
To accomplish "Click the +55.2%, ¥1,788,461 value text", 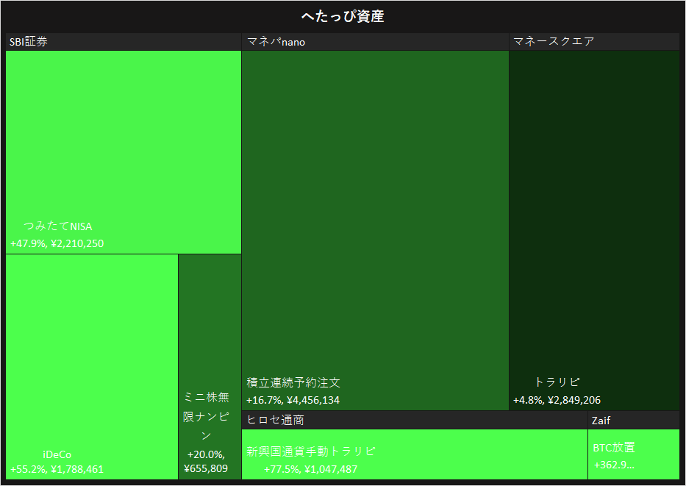I will click(x=57, y=469).
